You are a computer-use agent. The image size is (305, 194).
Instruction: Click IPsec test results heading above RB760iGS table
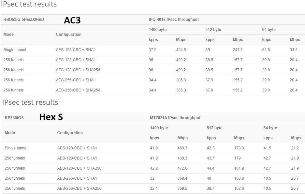point(30,102)
